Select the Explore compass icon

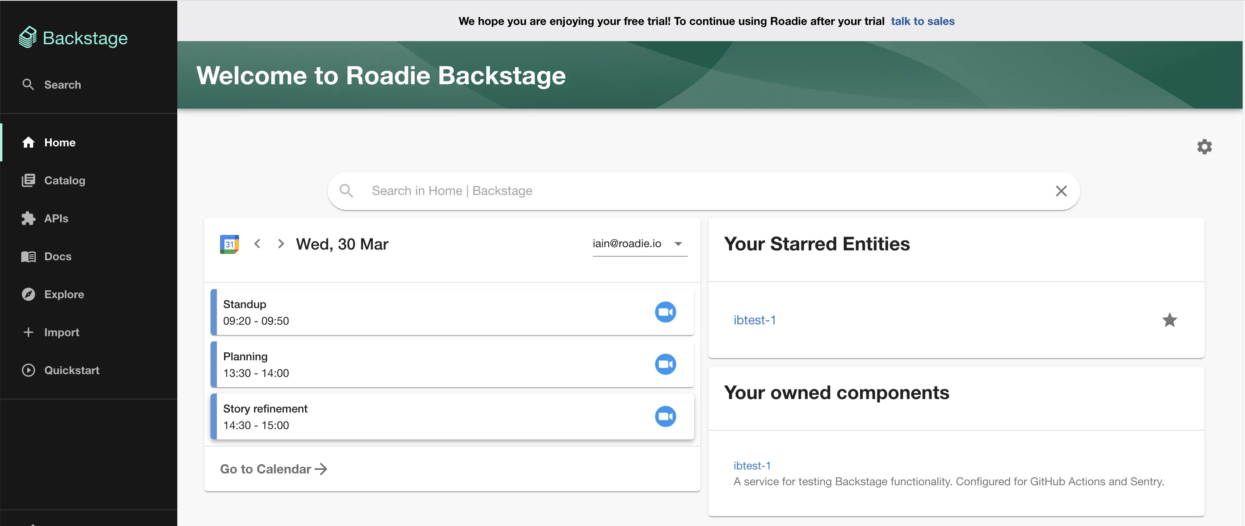click(28, 294)
